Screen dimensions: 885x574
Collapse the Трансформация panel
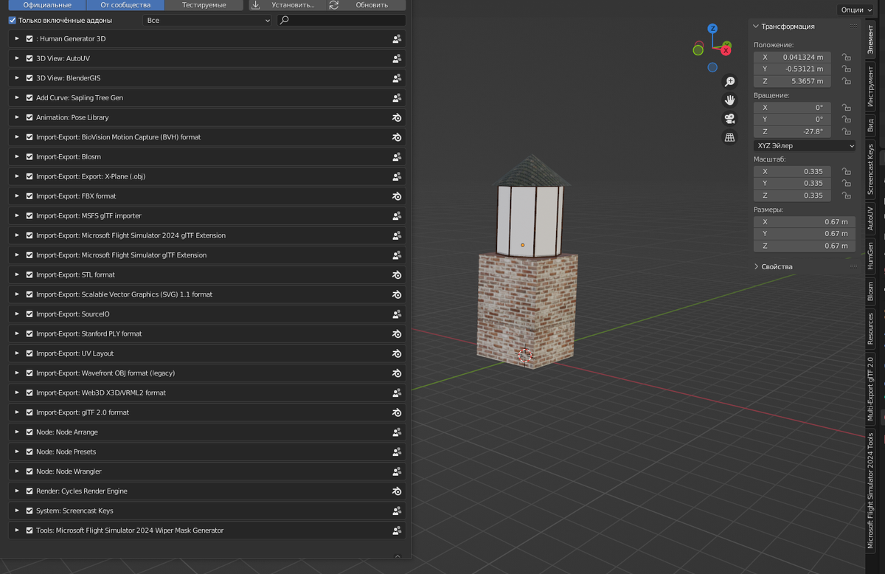pos(756,27)
